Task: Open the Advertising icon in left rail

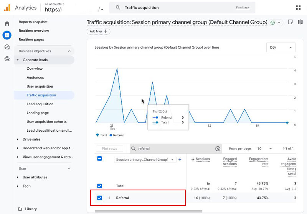Action: (7, 59)
